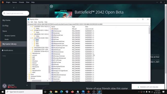Open Edit menu in Registry Editor

(32, 22)
